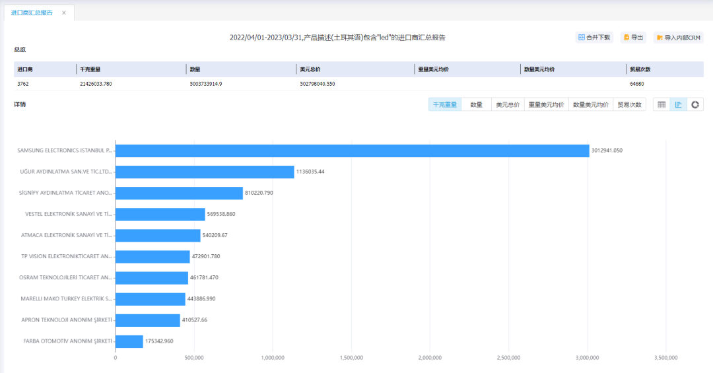Viewport: 713px width, 373px height.
Task: Click the 进口商 column header
Action: point(25,69)
